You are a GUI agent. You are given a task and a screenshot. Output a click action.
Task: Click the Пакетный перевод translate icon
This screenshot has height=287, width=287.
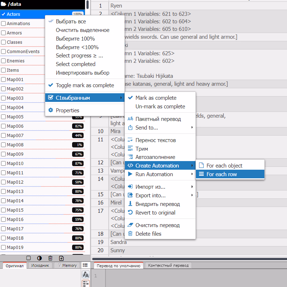(130, 119)
